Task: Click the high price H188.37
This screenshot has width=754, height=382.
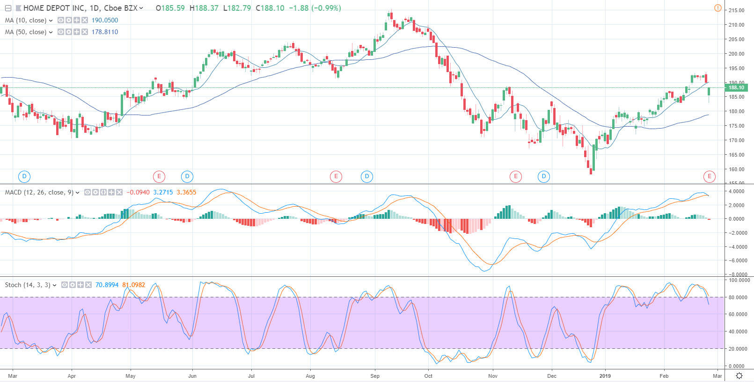Action: tap(204, 8)
